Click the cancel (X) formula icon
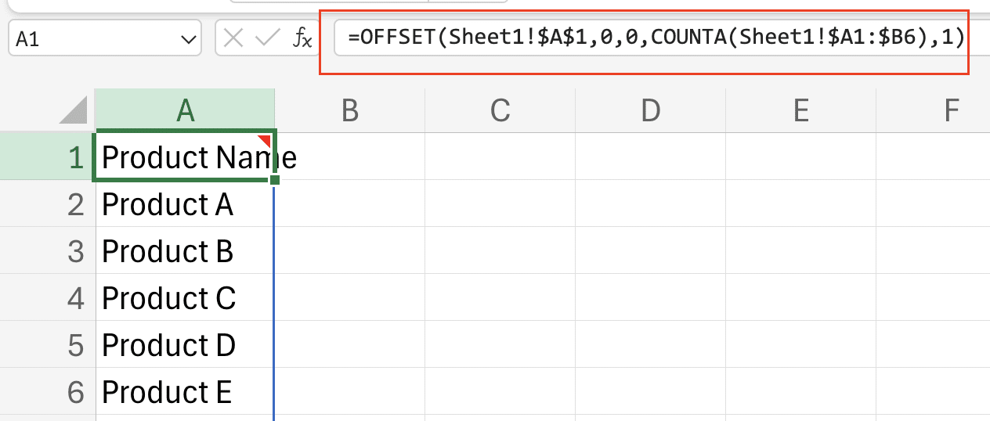Viewport: 990px width, 421px height. pos(233,38)
